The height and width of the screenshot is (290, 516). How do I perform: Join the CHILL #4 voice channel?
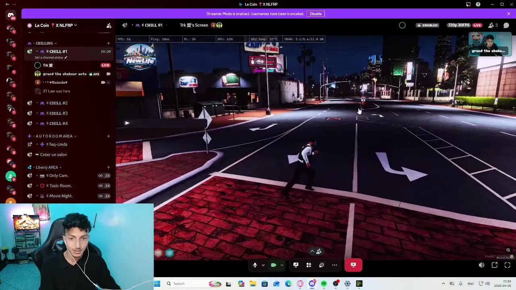(69, 123)
